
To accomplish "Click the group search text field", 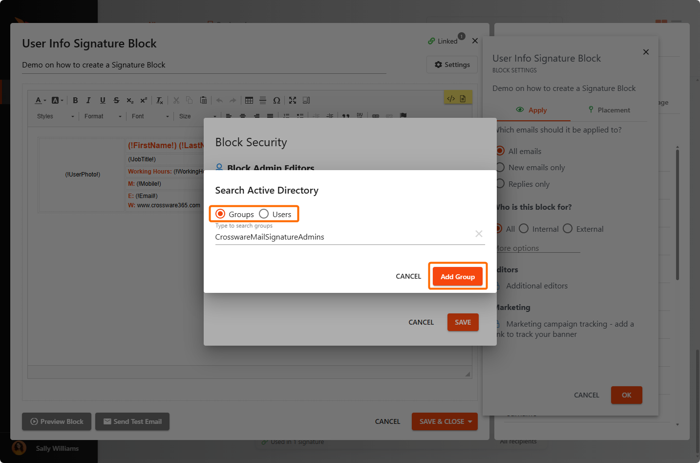I will [342, 237].
